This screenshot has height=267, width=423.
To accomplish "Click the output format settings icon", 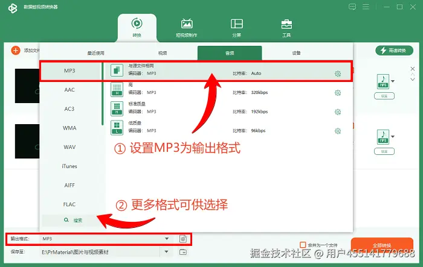I will pos(183,239).
